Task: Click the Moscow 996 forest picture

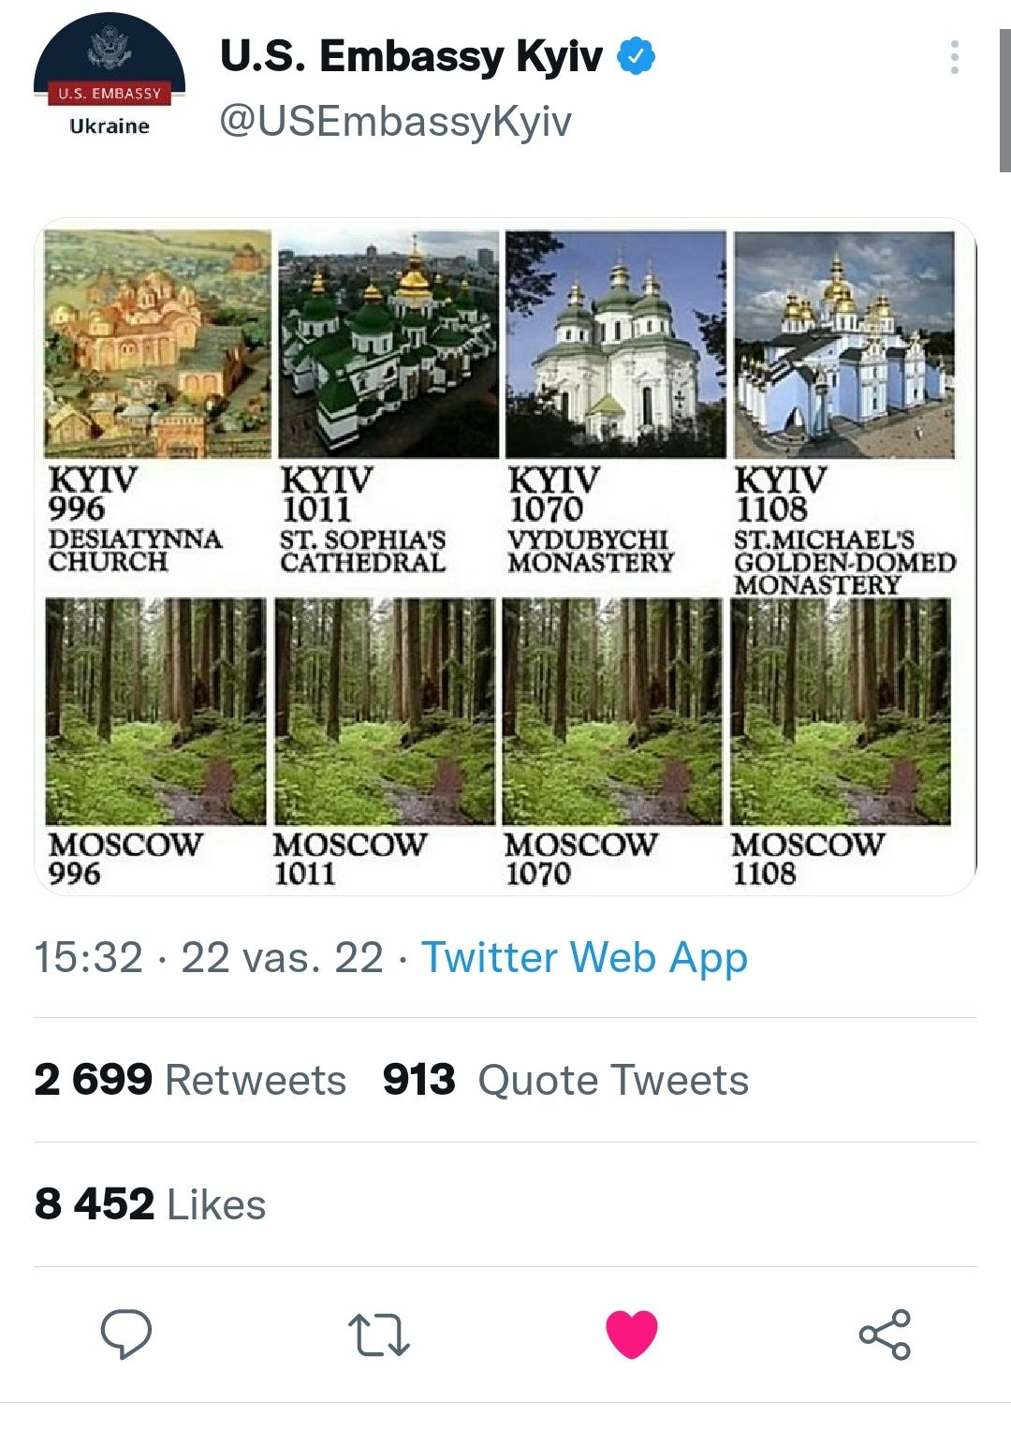Action: [x=155, y=712]
